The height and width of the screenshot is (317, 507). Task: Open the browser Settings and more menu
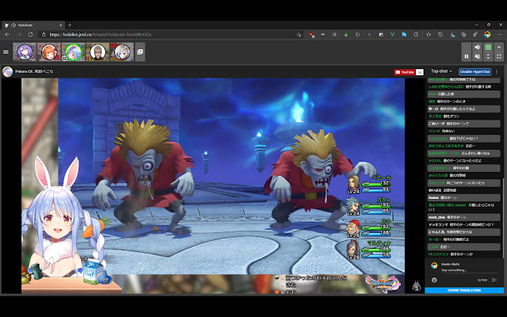click(x=499, y=34)
